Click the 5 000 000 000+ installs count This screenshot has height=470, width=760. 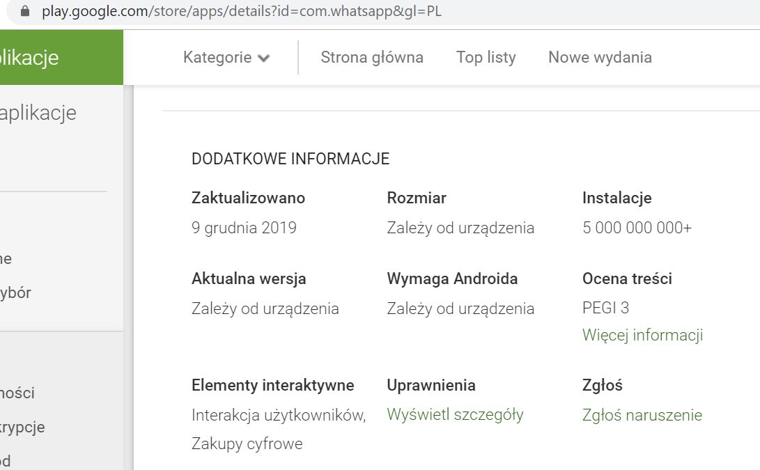[637, 227]
